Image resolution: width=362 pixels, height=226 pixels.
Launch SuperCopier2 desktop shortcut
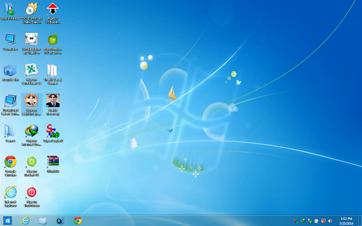(53, 133)
